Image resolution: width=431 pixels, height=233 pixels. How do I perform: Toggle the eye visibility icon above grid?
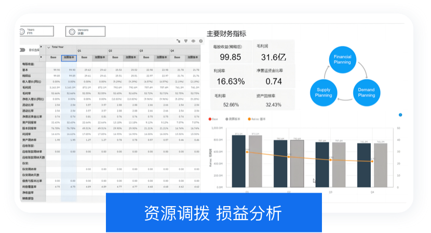pos(194,41)
